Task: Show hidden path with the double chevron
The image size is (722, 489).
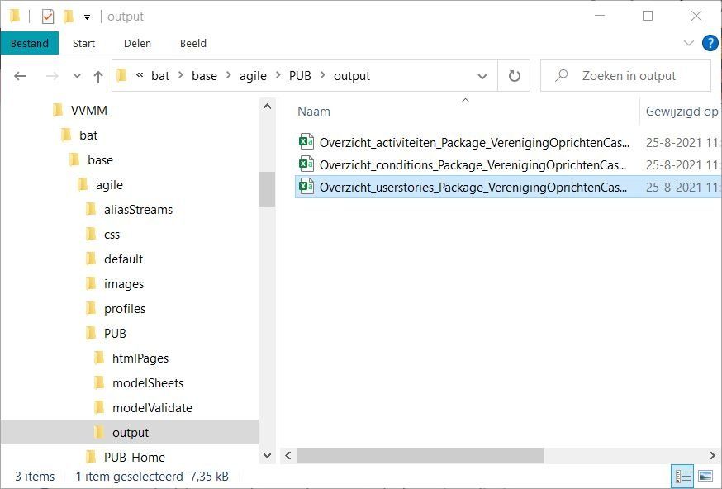Action: [140, 75]
